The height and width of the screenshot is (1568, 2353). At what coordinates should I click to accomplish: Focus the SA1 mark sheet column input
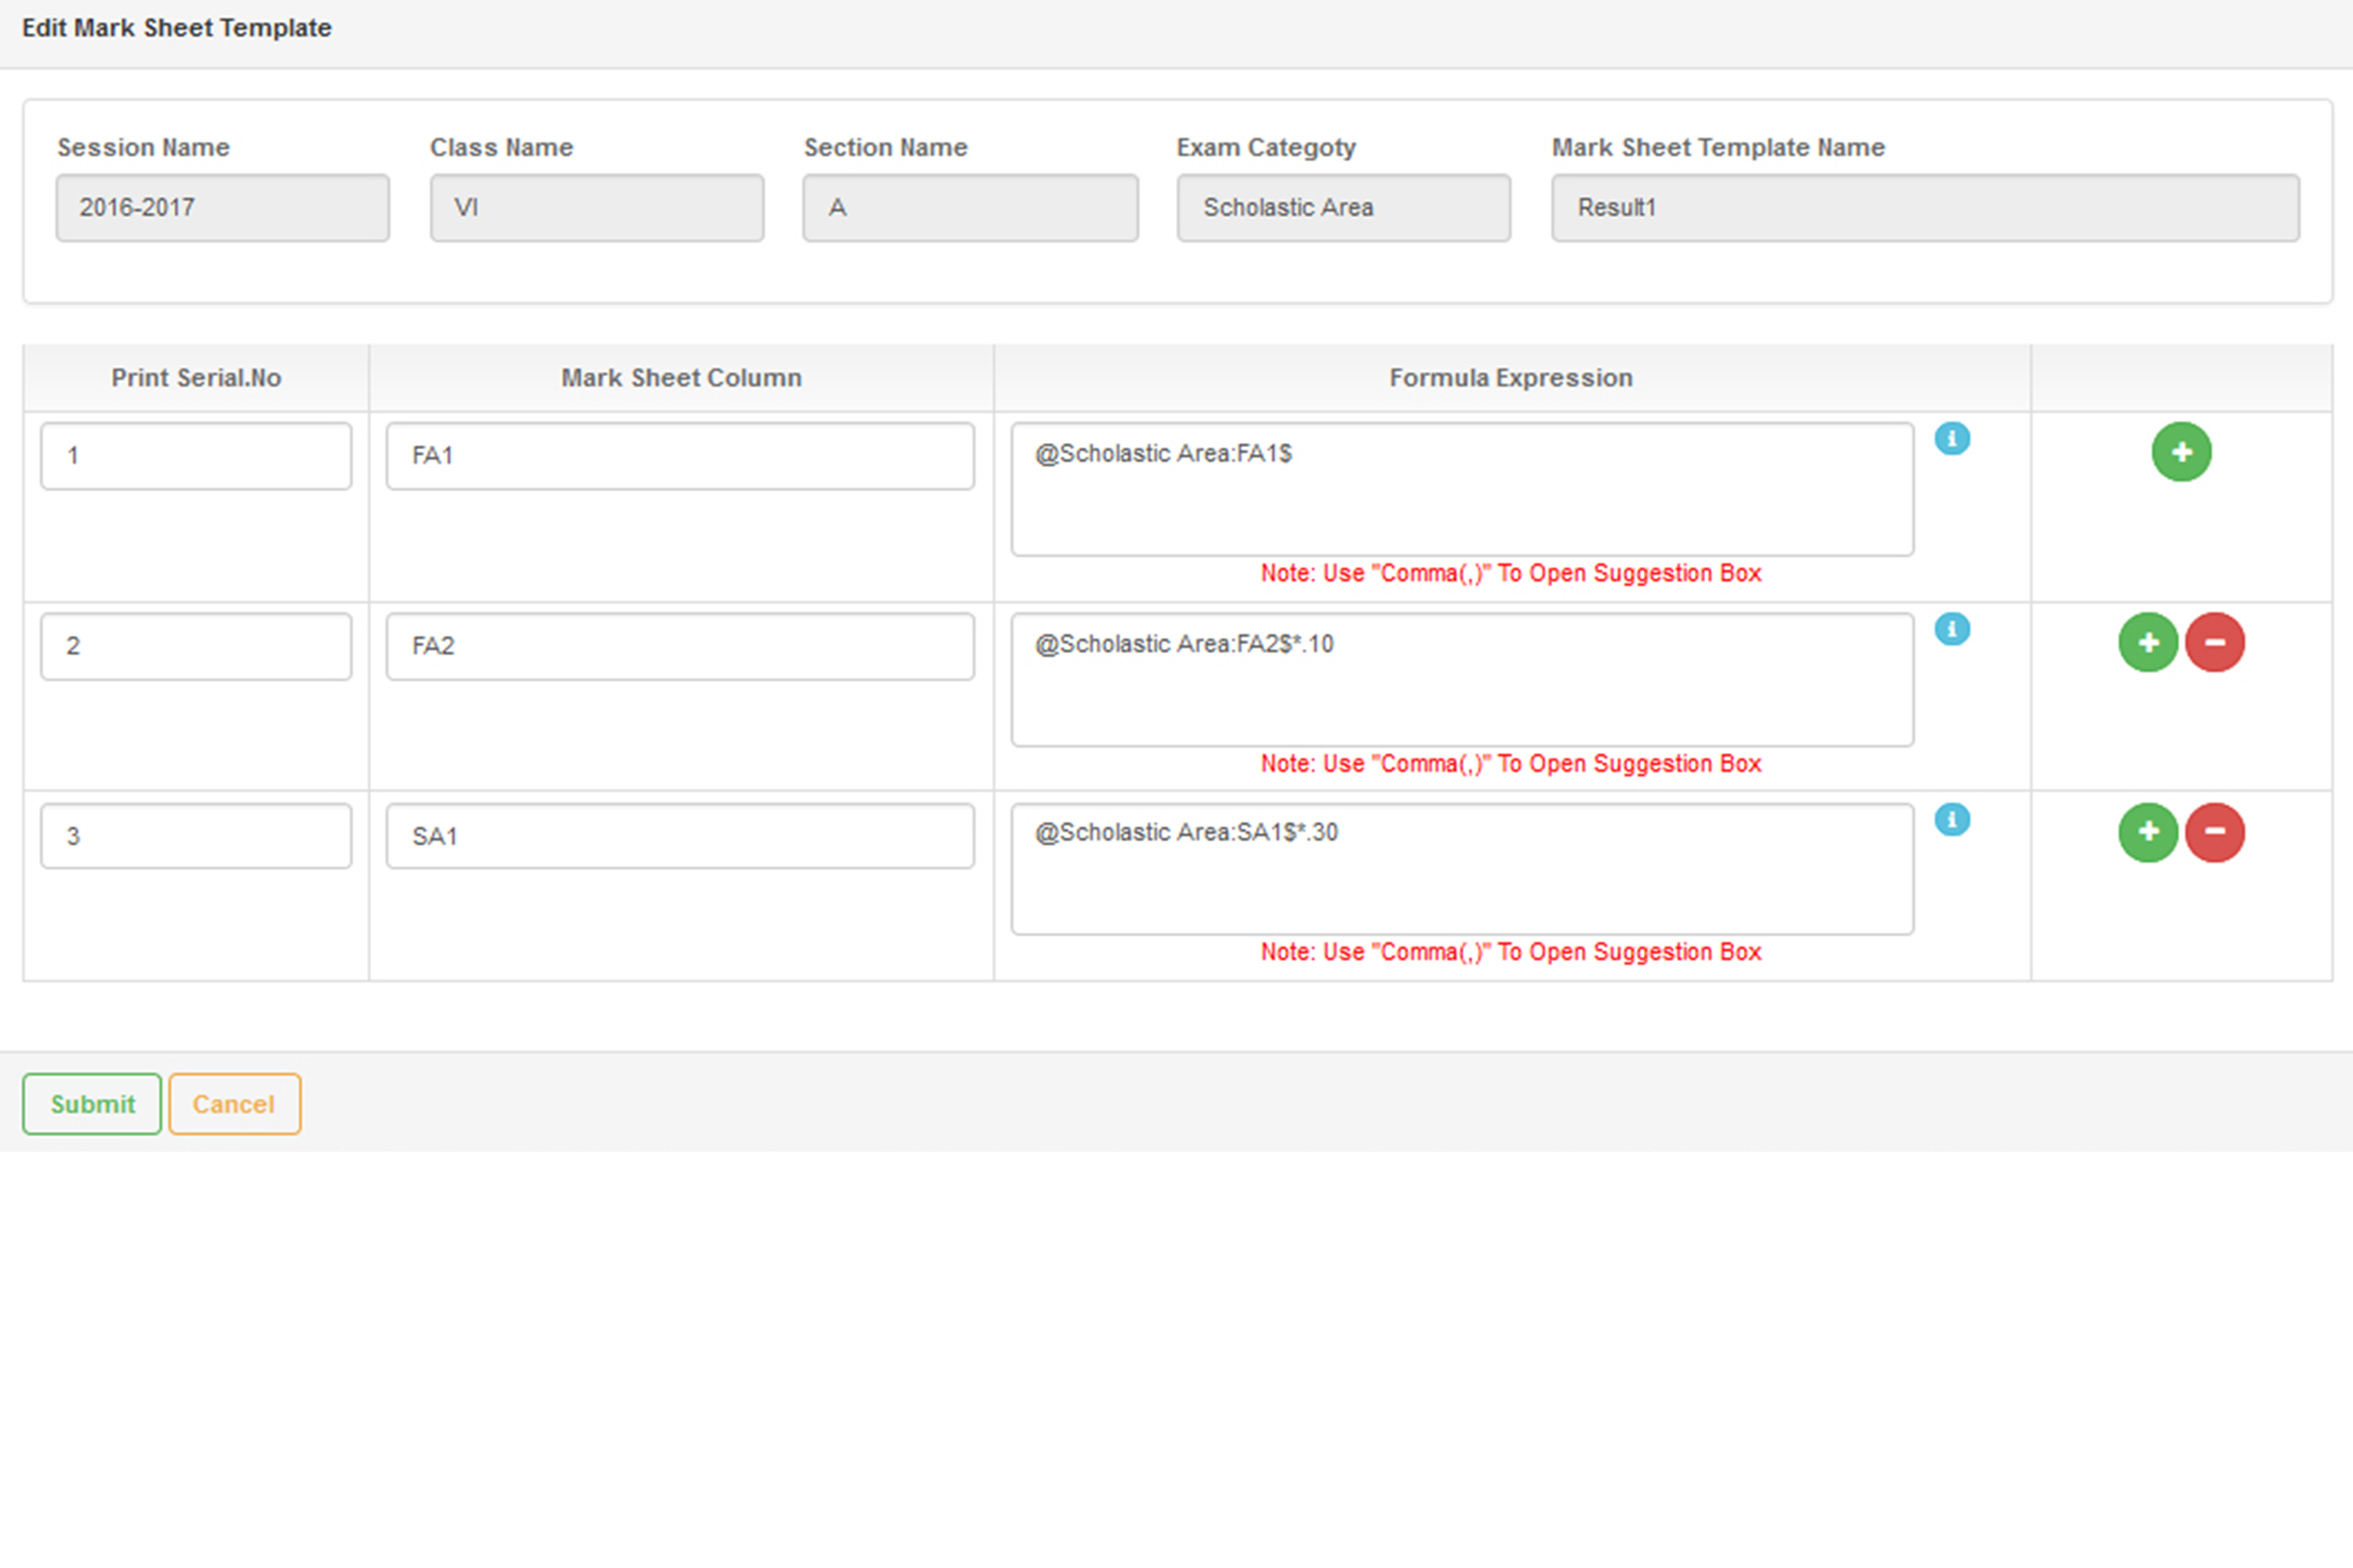(x=680, y=836)
